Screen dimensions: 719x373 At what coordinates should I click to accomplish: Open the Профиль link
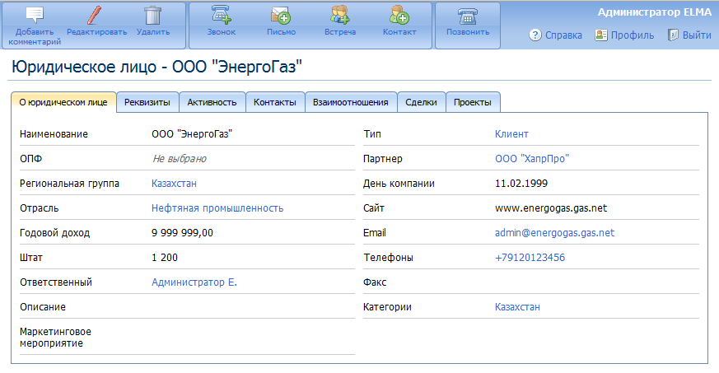coord(633,35)
